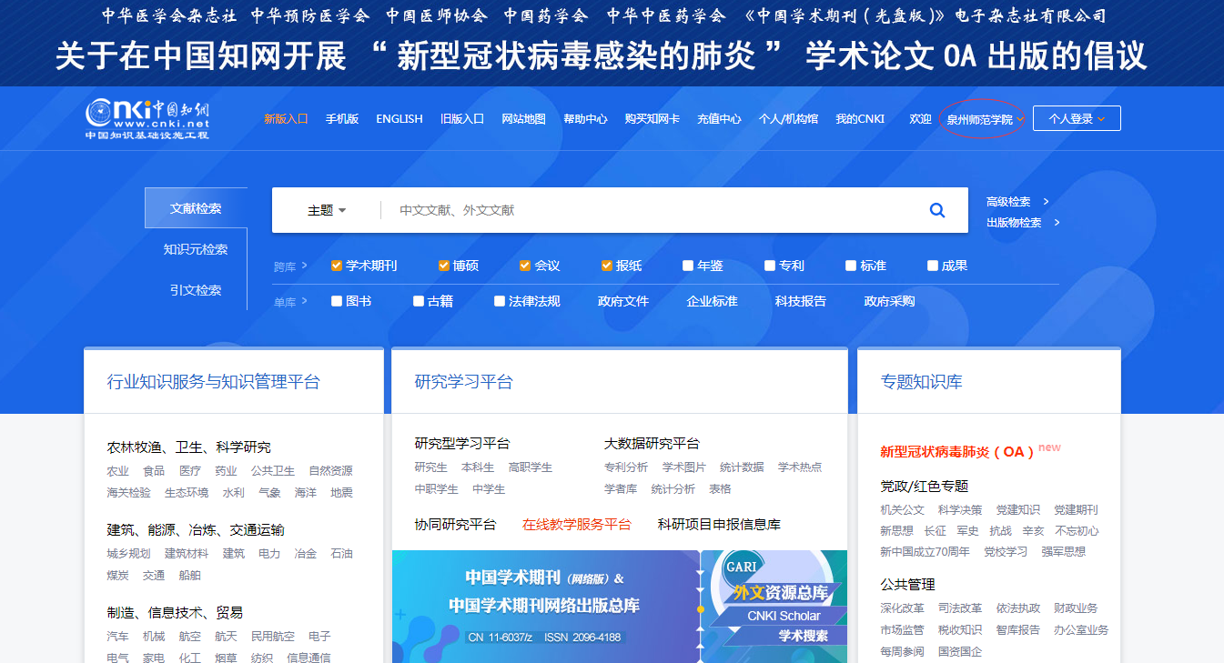Click the CNKI logo
The image size is (1224, 663).
pyautogui.click(x=147, y=119)
